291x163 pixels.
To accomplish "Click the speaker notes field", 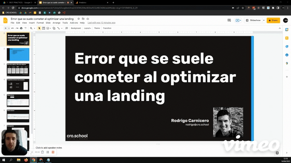I will pos(158,148).
